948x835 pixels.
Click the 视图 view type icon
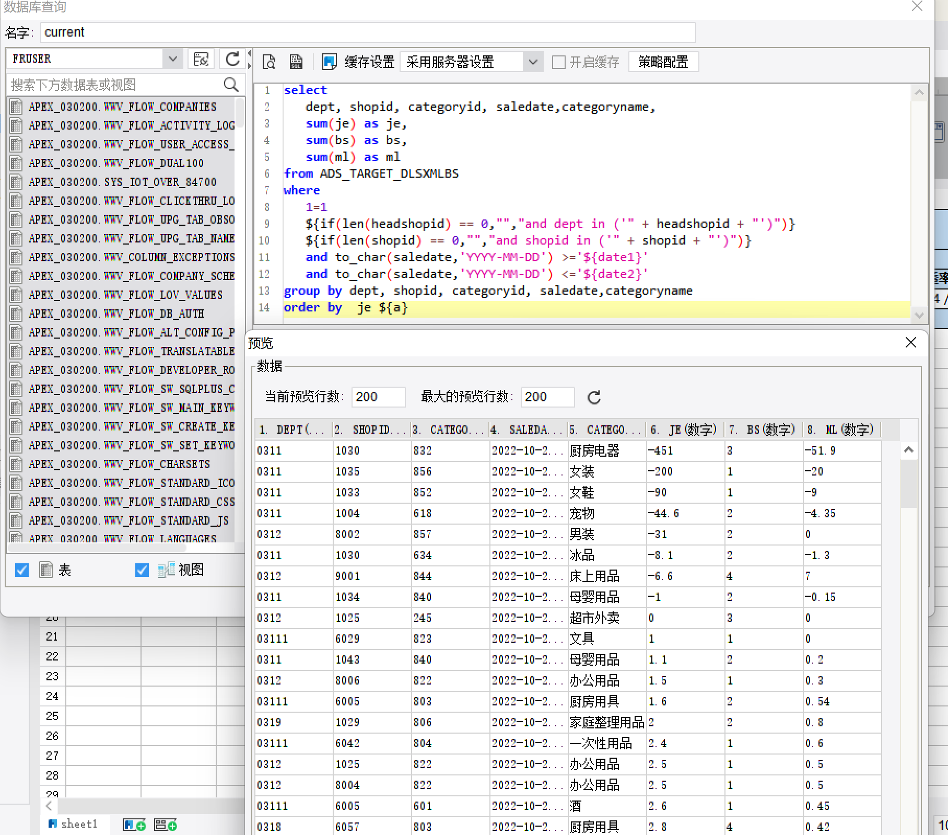pos(166,570)
